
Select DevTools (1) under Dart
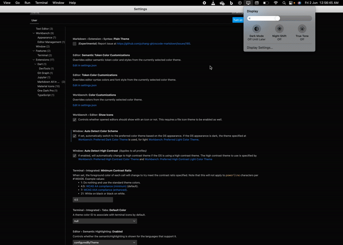(x=46, y=69)
